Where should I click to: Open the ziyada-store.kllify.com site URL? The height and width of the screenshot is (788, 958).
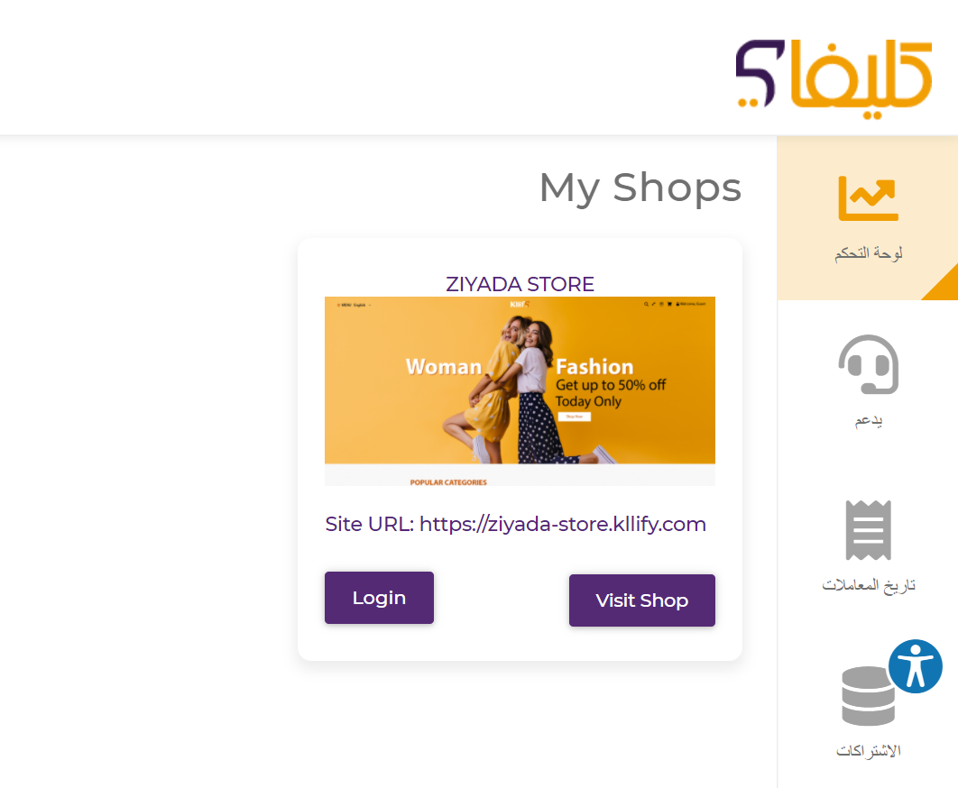pos(563,524)
